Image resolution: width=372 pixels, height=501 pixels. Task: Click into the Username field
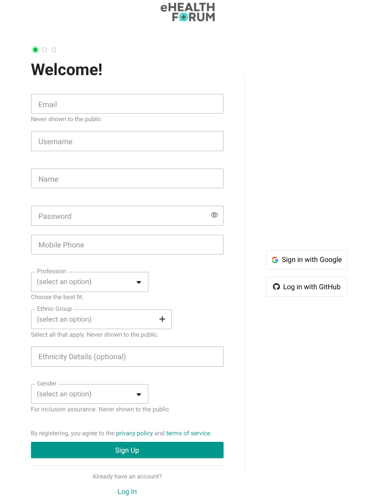127,141
